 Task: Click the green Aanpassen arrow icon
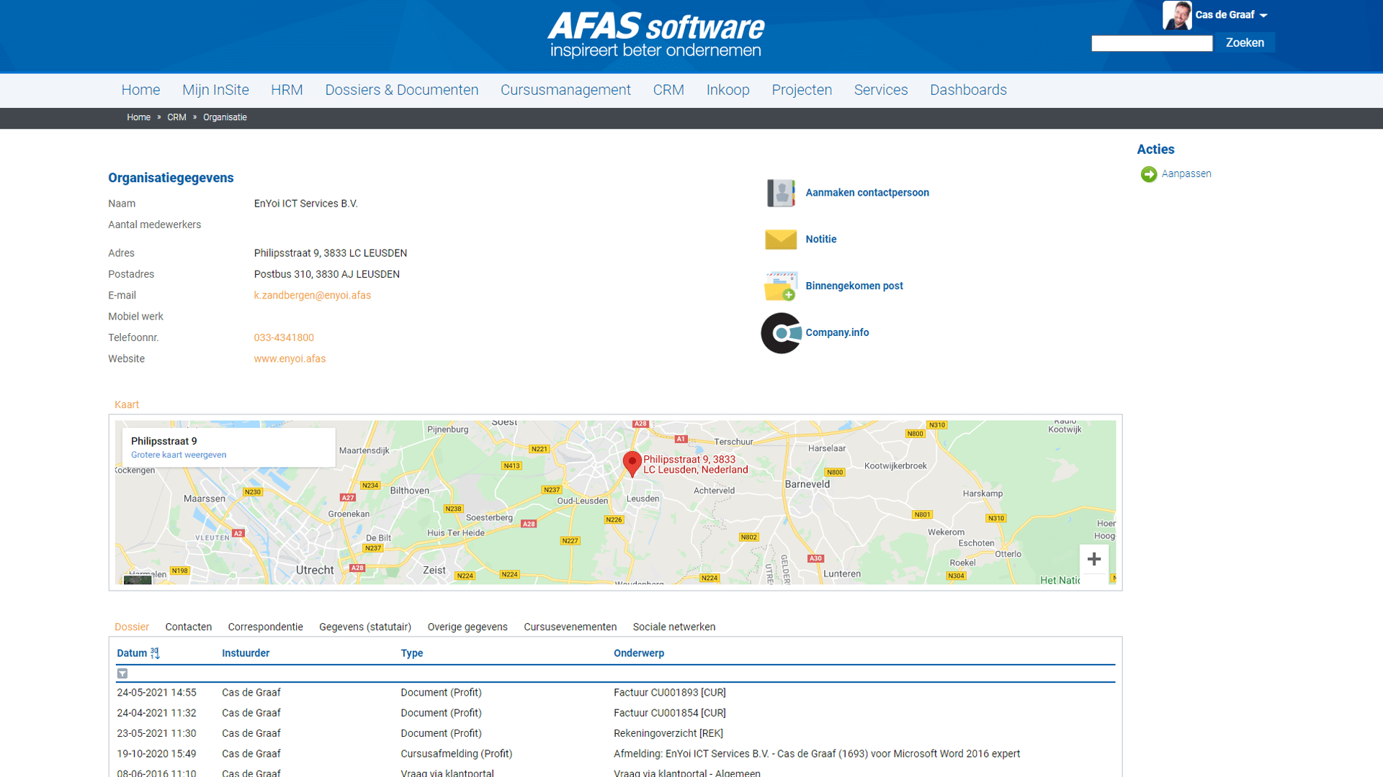pyautogui.click(x=1149, y=174)
